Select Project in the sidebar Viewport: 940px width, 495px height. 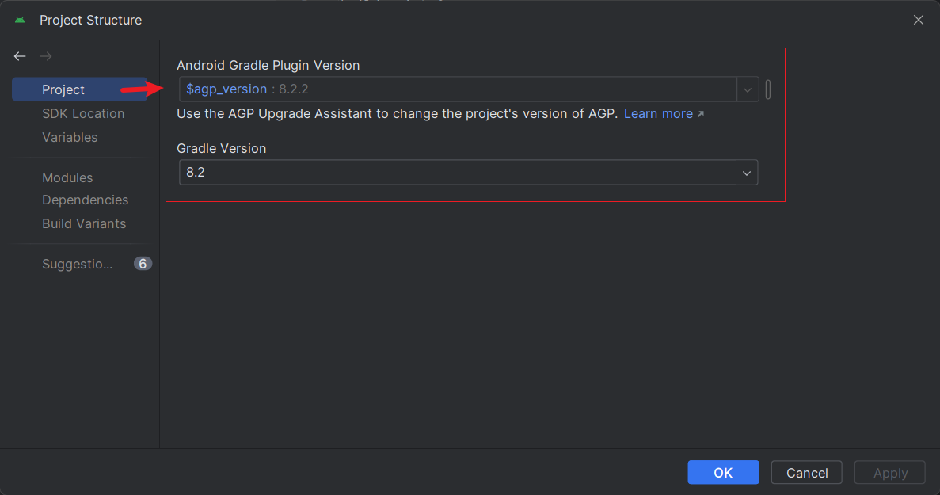[79, 89]
